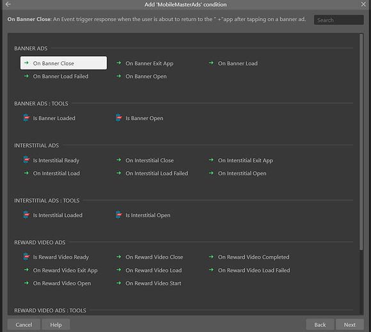Pick the Is Reward Video Ready condition
This screenshot has width=371, height=332.
point(61,257)
